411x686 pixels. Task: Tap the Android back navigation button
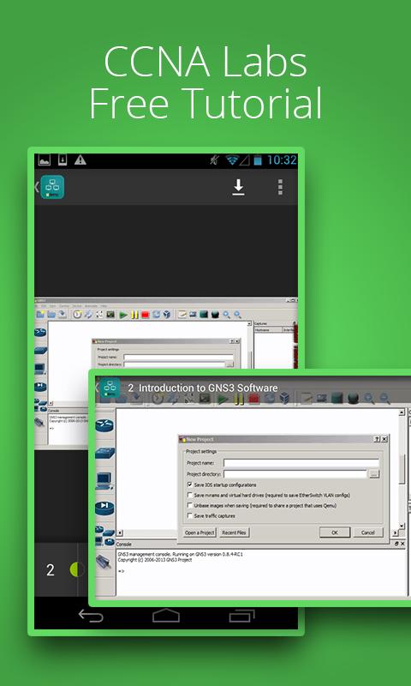point(91,616)
